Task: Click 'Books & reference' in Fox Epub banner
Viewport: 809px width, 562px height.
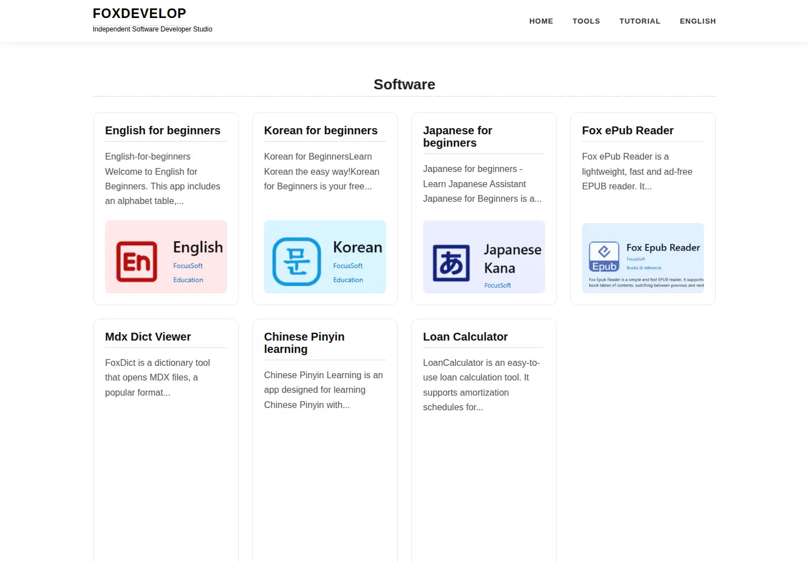Action: point(644,268)
